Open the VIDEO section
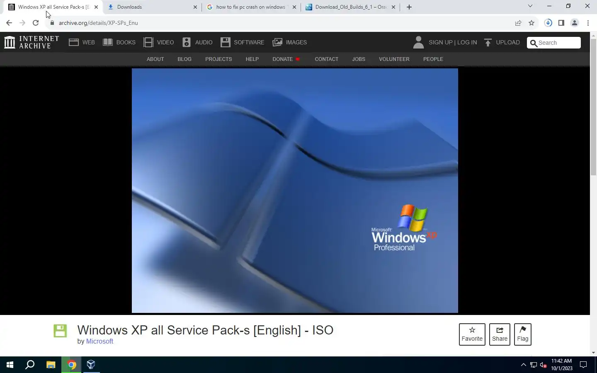 [158, 42]
